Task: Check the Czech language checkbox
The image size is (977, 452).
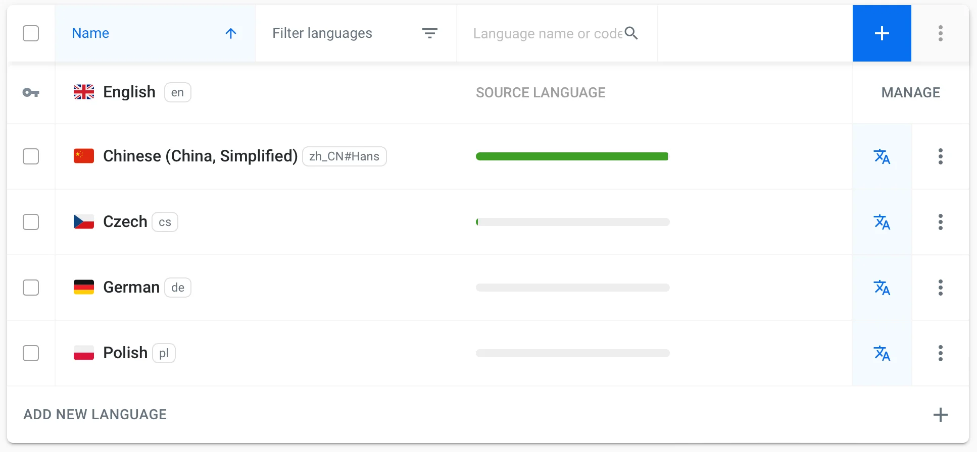Action: [x=31, y=222]
